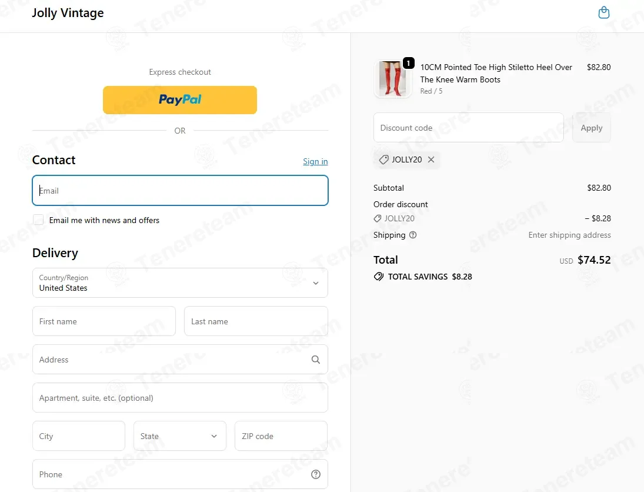Open the shopping bag cart icon
The width and height of the screenshot is (644, 492).
point(604,12)
